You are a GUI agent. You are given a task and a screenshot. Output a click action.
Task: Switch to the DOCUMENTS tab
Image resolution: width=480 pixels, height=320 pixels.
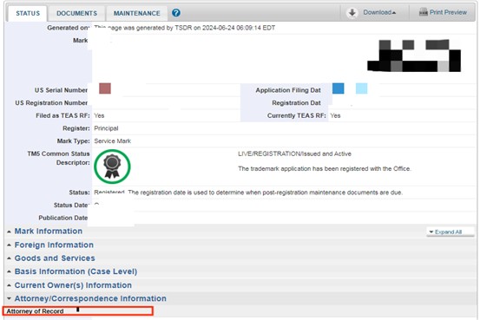tap(77, 13)
